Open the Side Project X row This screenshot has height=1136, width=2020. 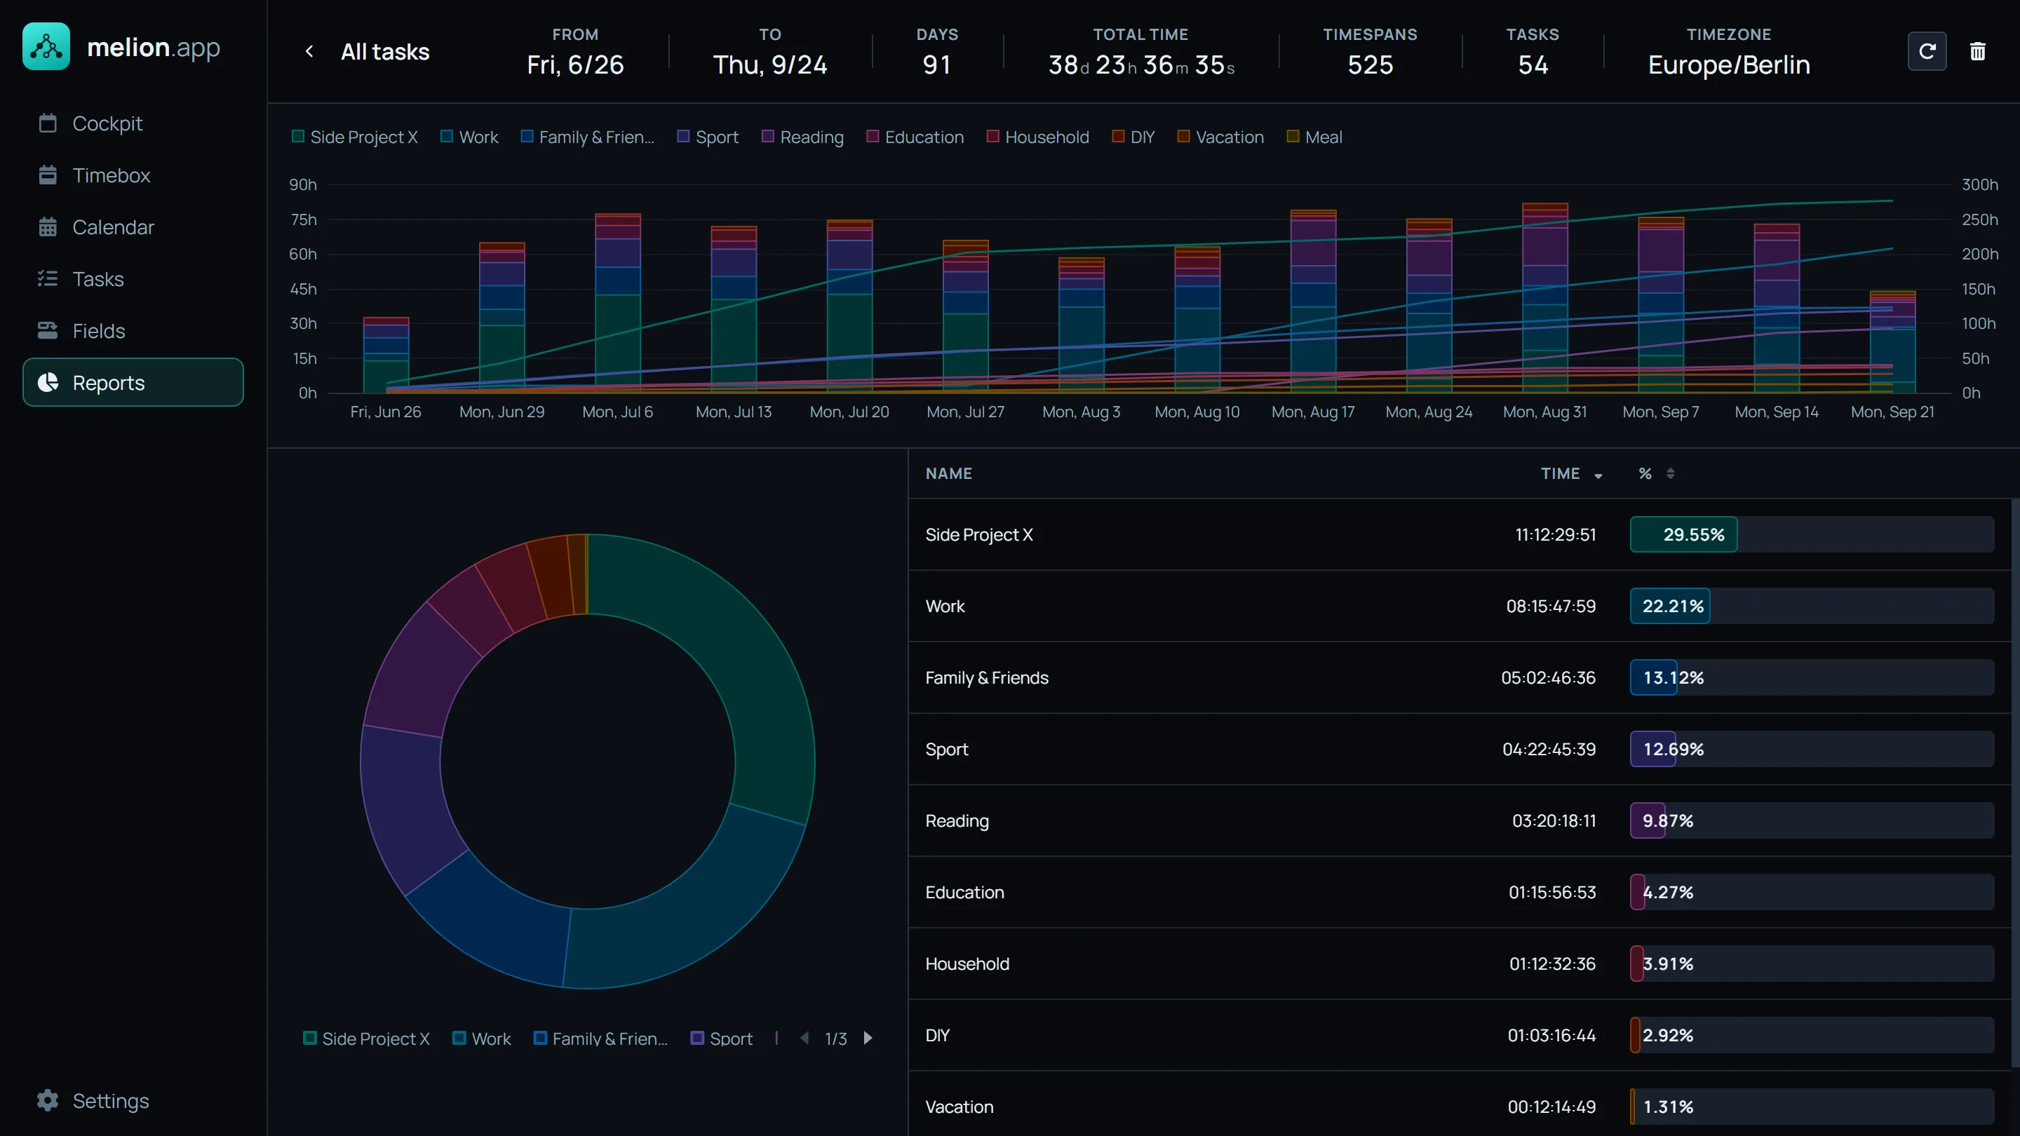pyautogui.click(x=1460, y=534)
